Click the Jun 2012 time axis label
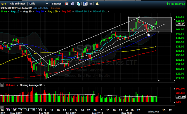Screen dimensions: 187x114 tap(44, 113)
